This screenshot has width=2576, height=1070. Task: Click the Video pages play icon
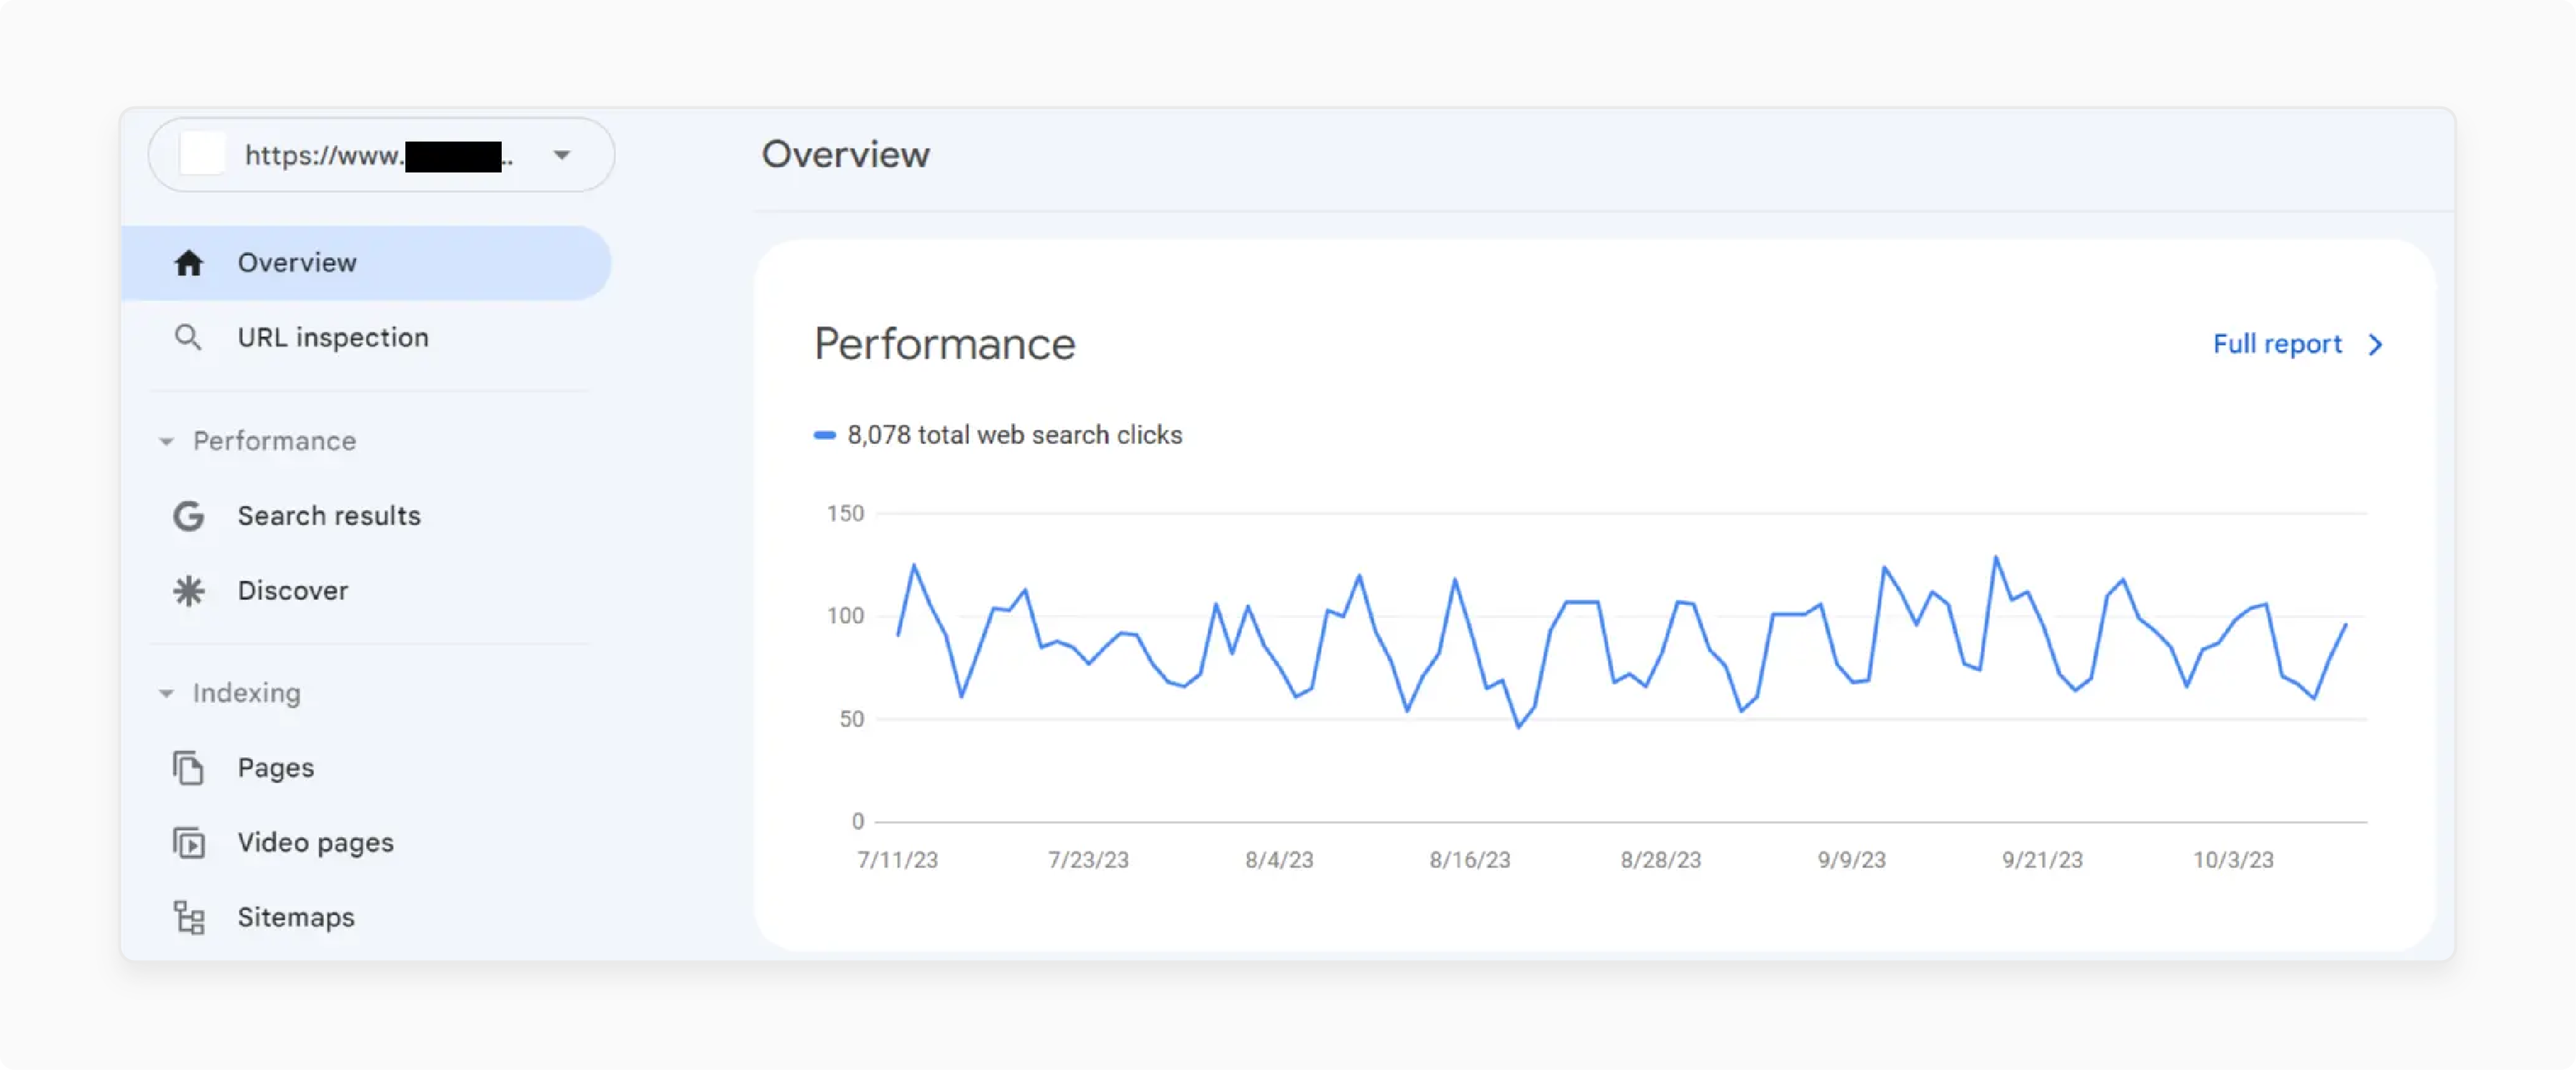(x=188, y=843)
